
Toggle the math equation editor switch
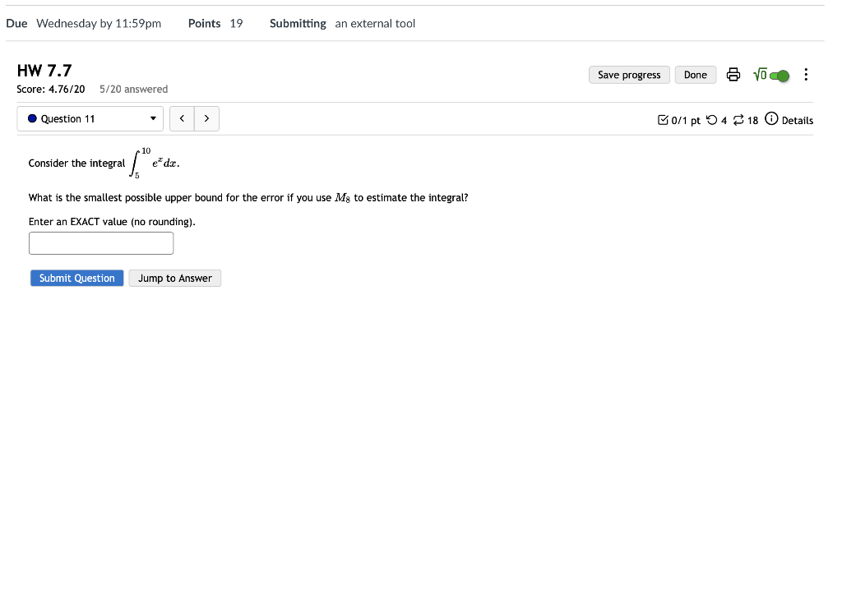coord(780,76)
